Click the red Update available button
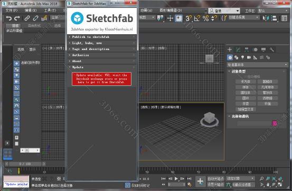Viewport: 292px width, 191px height. 101,79
